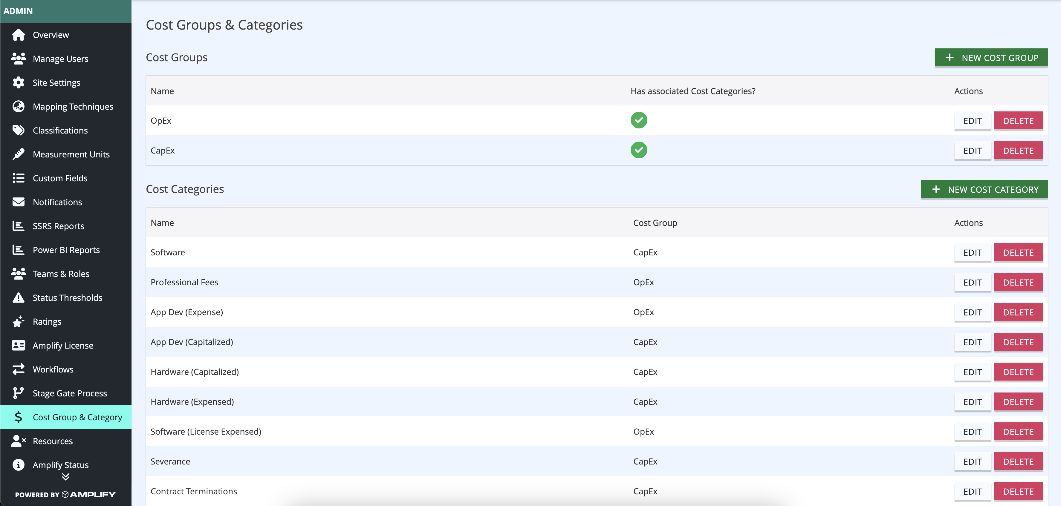The image size is (1061, 506).
Task: Click the Amplify Status info icon
Action: (x=18, y=465)
